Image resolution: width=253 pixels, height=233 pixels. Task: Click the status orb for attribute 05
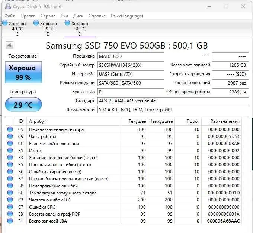pyautogui.click(x=10, y=129)
